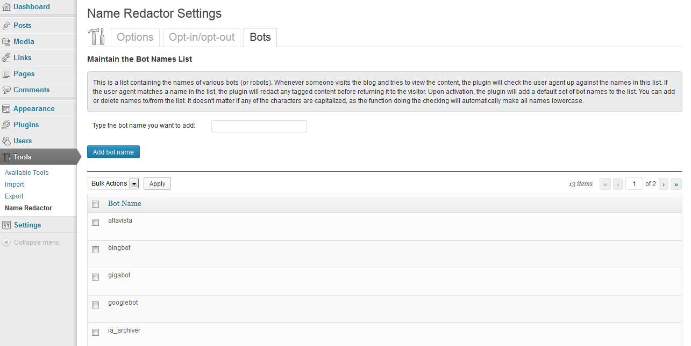The width and height of the screenshot is (691, 346).
Task: Switch to the Opt-in/opt-out tab
Action: (202, 37)
